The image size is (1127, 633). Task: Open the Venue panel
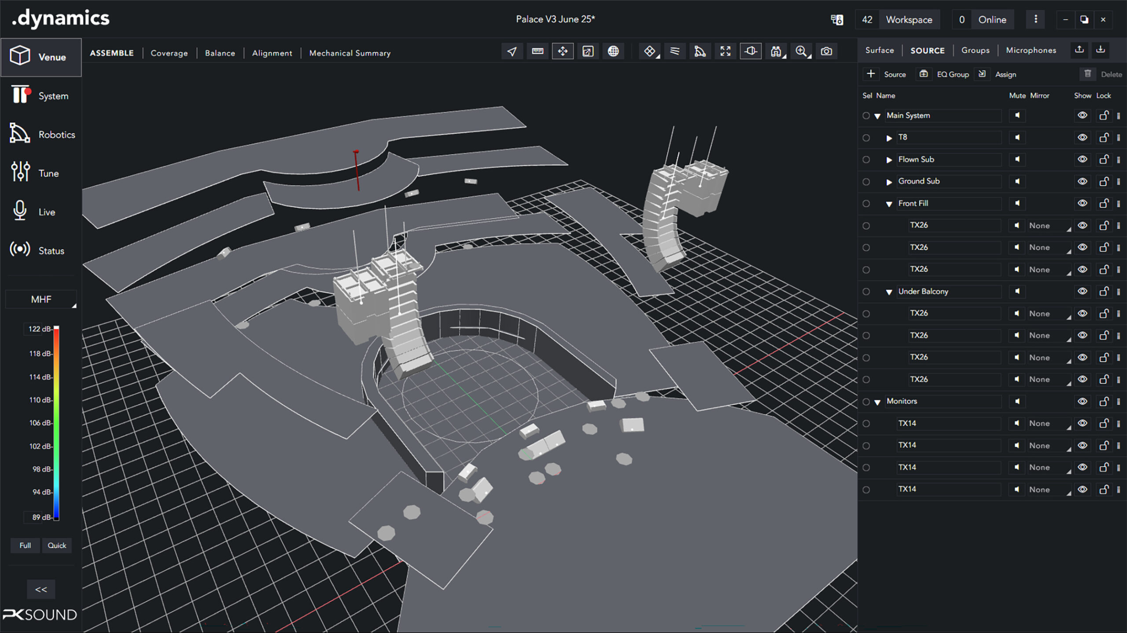[x=41, y=57]
